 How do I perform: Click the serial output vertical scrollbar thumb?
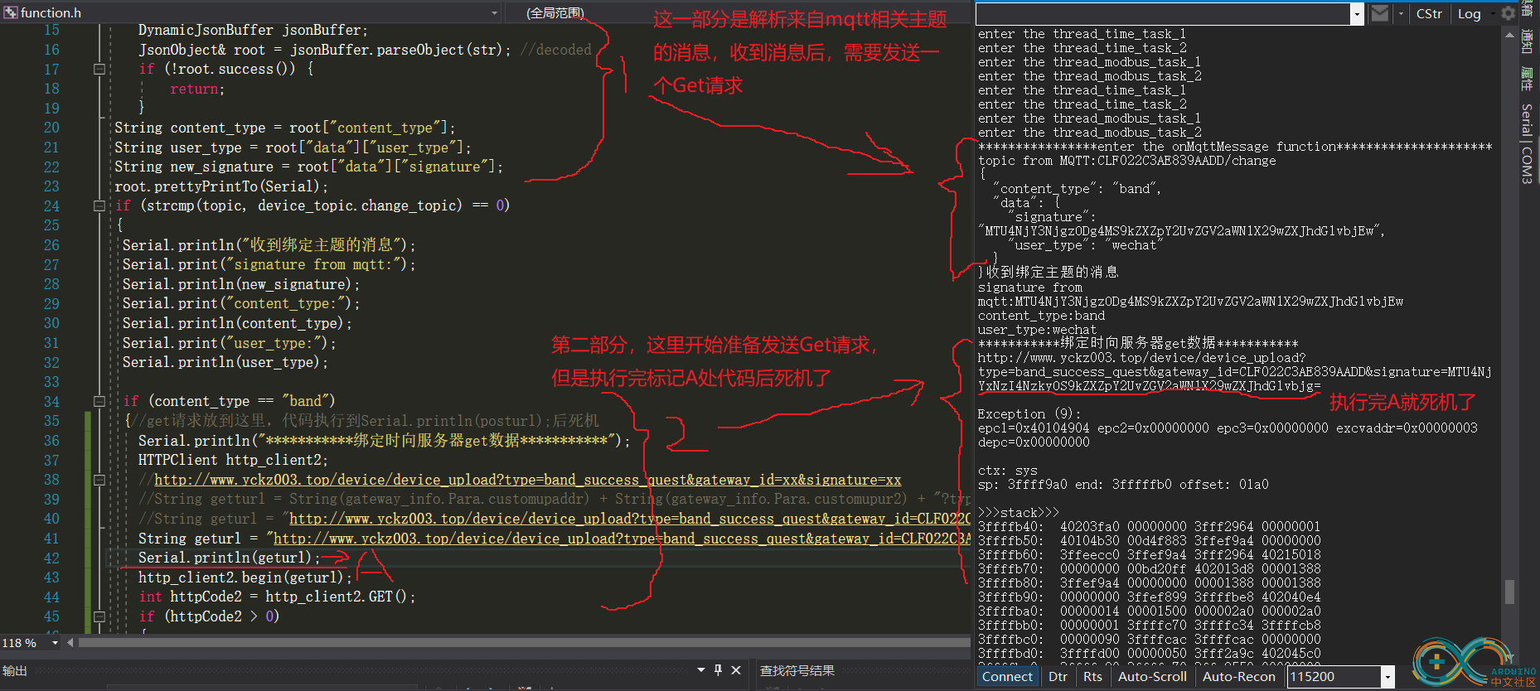(x=1509, y=592)
